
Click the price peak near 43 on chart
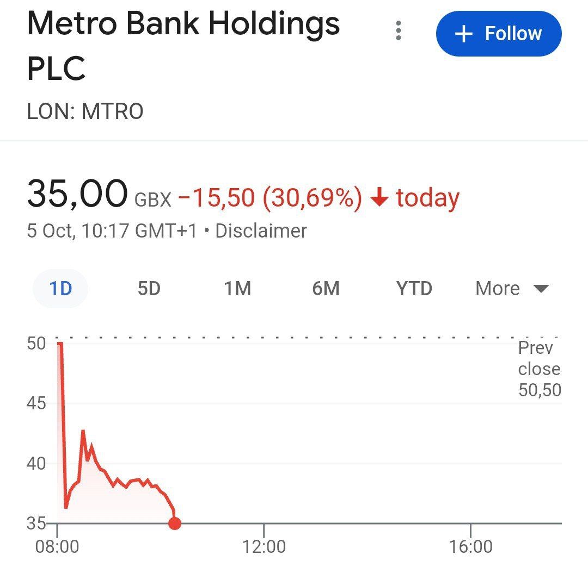click(x=83, y=431)
